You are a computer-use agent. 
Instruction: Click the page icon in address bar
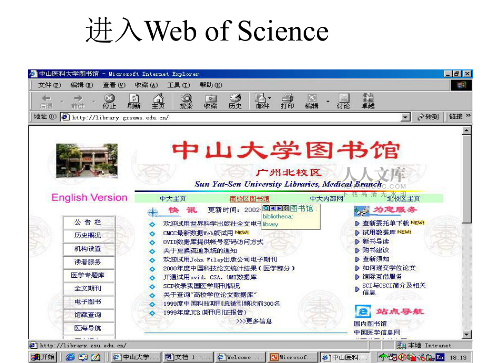coord(65,117)
